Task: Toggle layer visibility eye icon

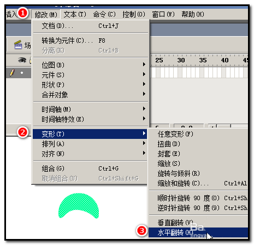Action: (x=22, y=60)
